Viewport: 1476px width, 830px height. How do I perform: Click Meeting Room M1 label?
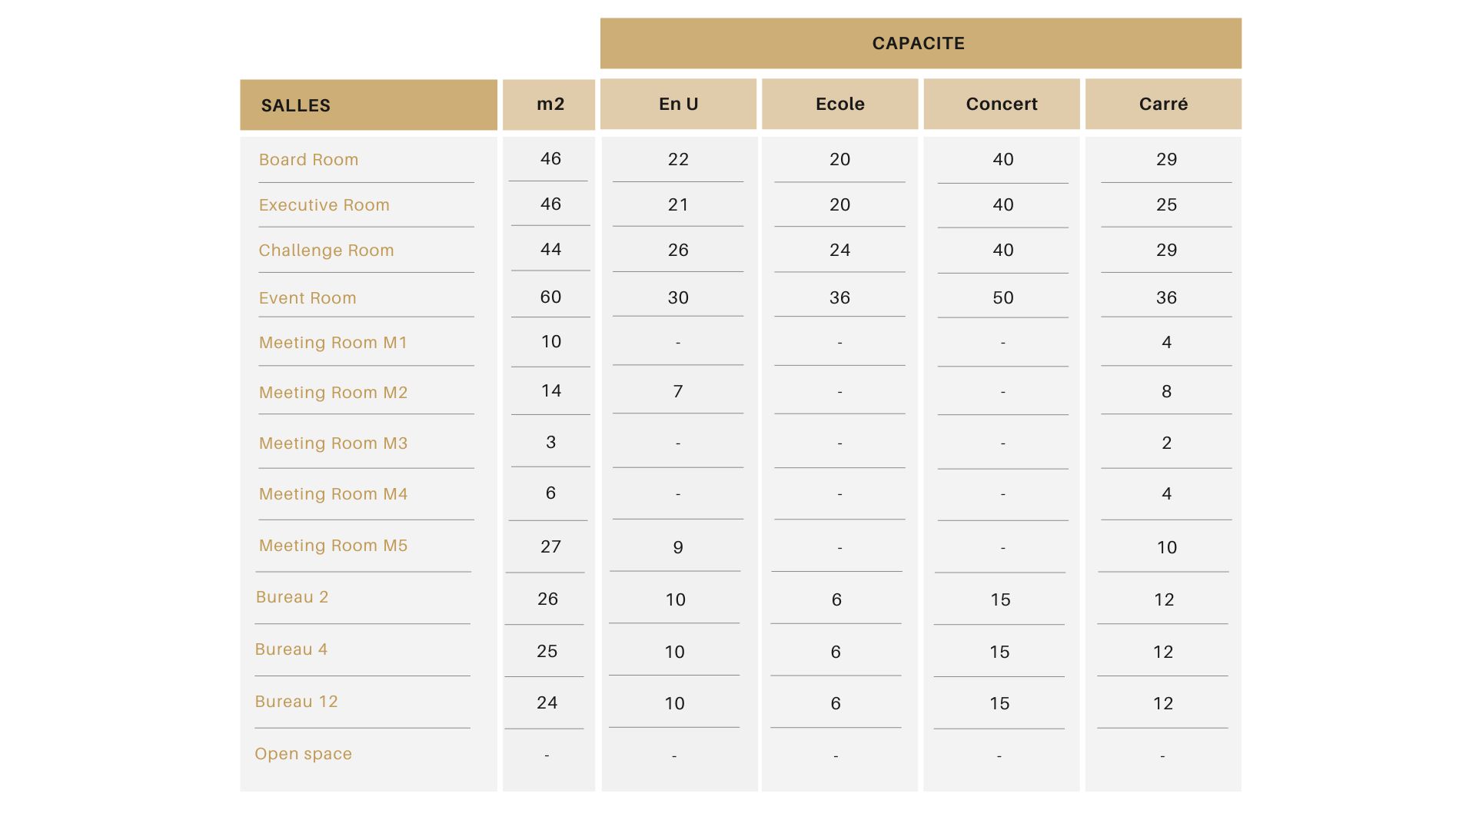[x=333, y=343]
